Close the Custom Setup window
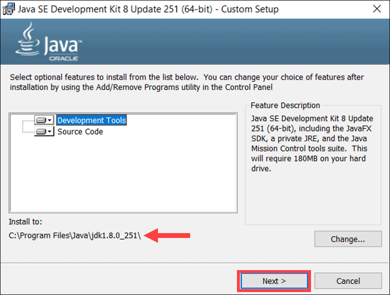 [x=377, y=9]
